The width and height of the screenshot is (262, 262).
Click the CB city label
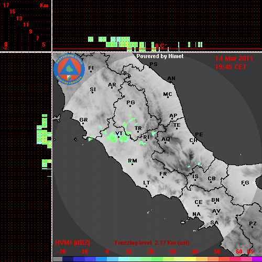pos(212,179)
